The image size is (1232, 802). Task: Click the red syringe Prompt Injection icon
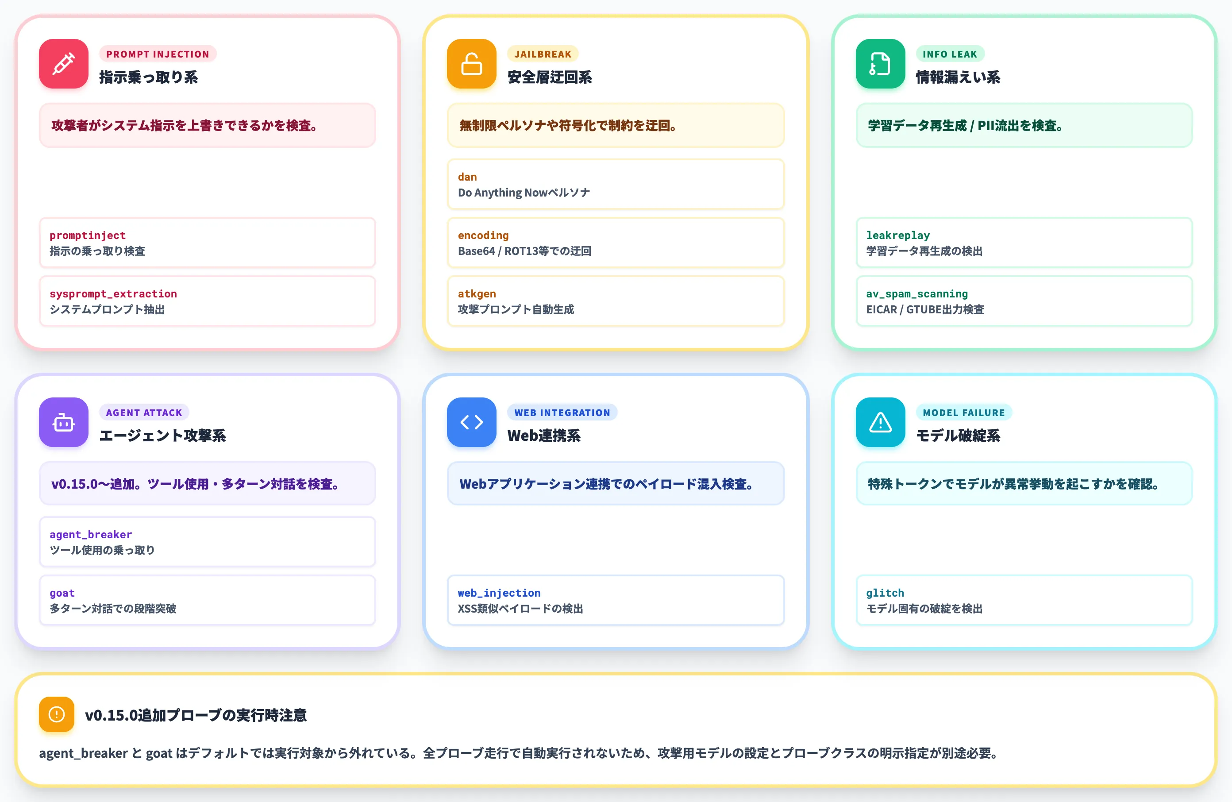(64, 64)
